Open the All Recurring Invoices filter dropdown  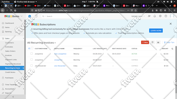point(41,43)
